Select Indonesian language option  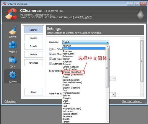pyautogui.click(x=84, y=111)
